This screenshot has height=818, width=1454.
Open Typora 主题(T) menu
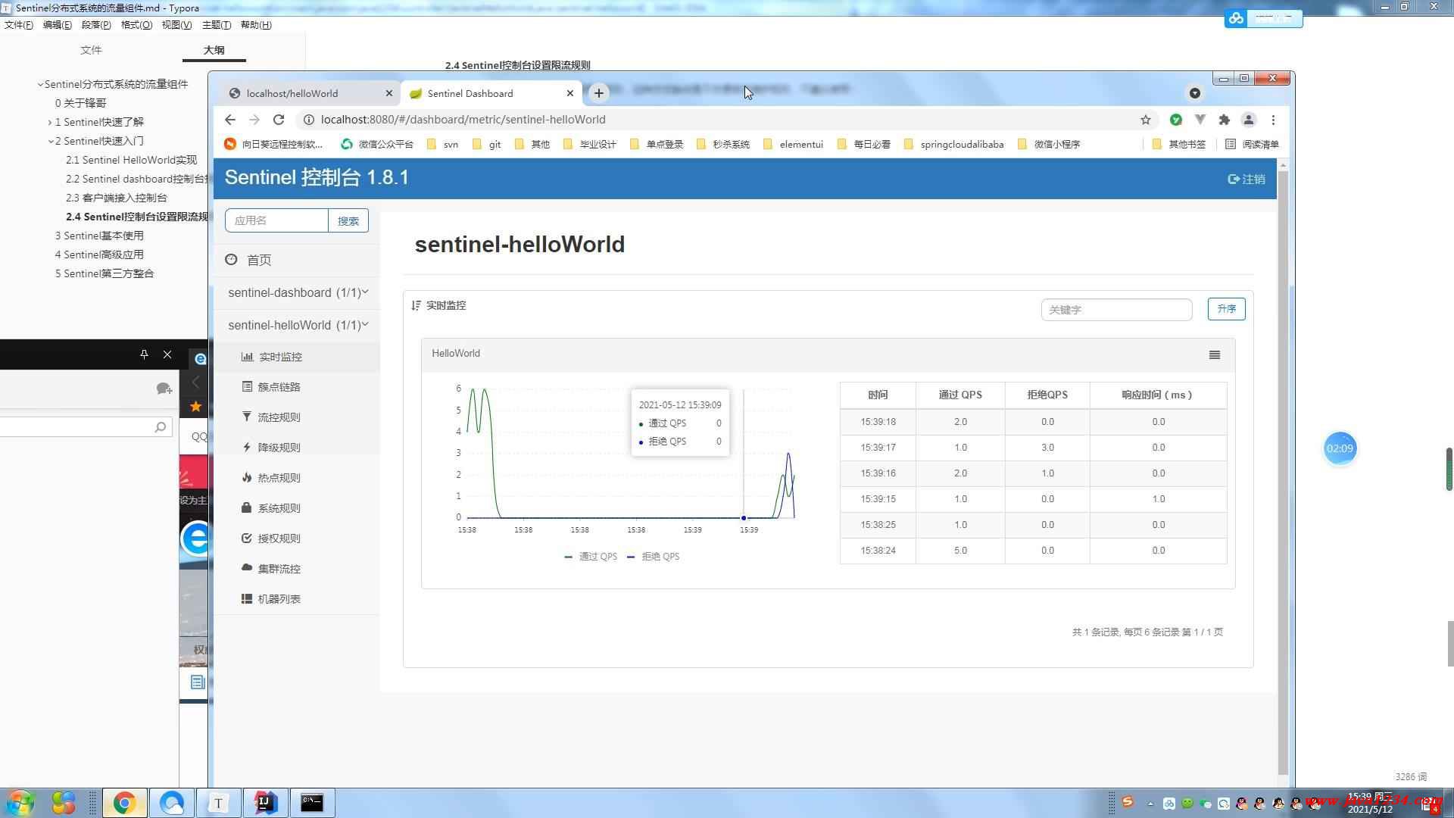pos(217,25)
